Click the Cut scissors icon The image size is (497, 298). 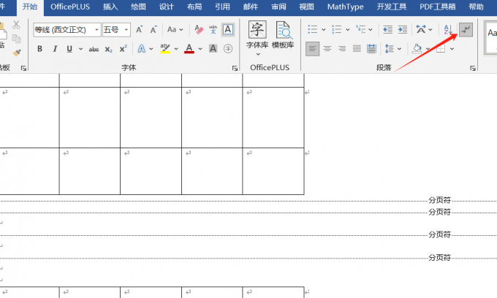click(x=16, y=25)
